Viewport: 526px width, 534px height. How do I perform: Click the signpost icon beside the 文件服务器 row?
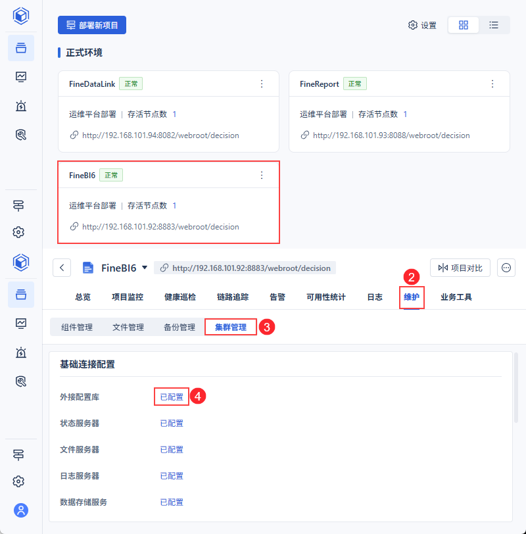[18, 454]
